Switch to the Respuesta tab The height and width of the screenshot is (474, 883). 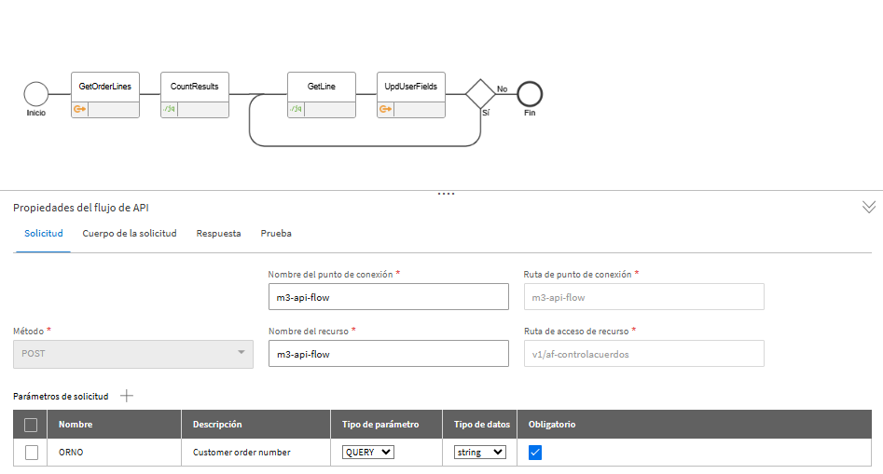[x=218, y=234]
